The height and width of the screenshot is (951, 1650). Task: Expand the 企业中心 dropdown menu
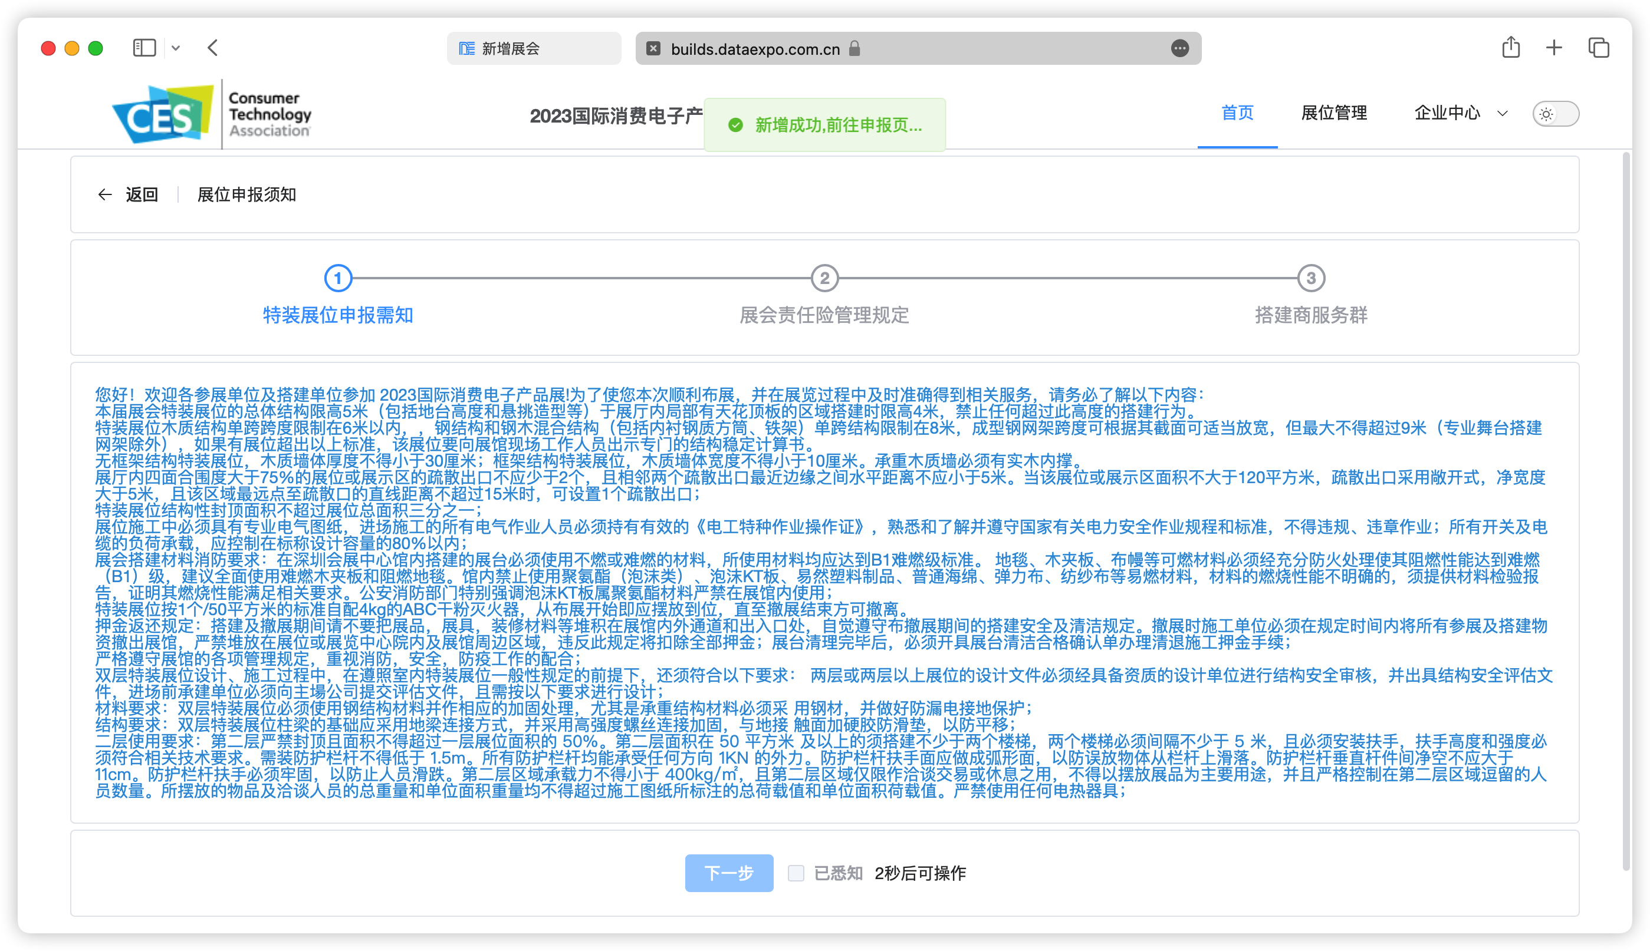[1461, 113]
